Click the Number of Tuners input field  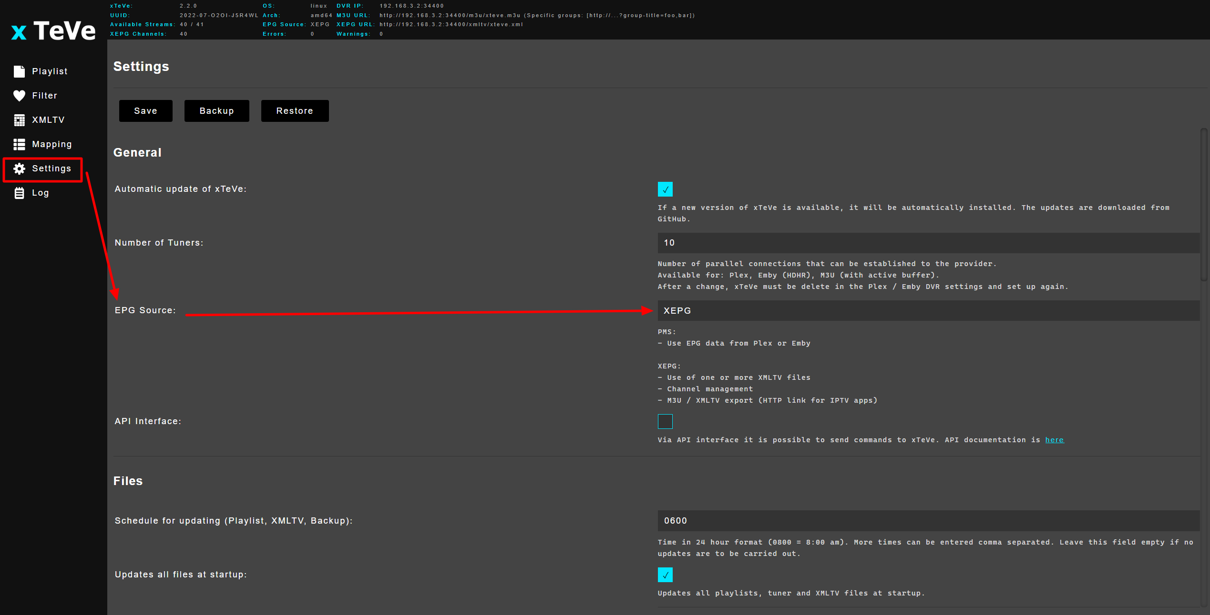(x=928, y=243)
